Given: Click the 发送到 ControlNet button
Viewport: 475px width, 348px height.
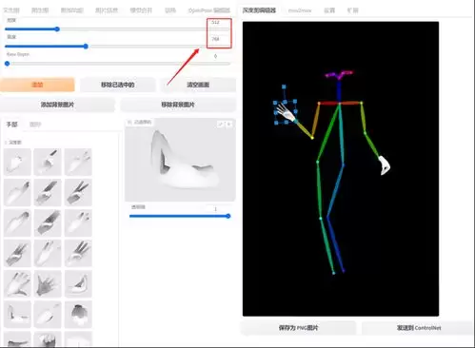Looking at the screenshot, I should point(418,328).
